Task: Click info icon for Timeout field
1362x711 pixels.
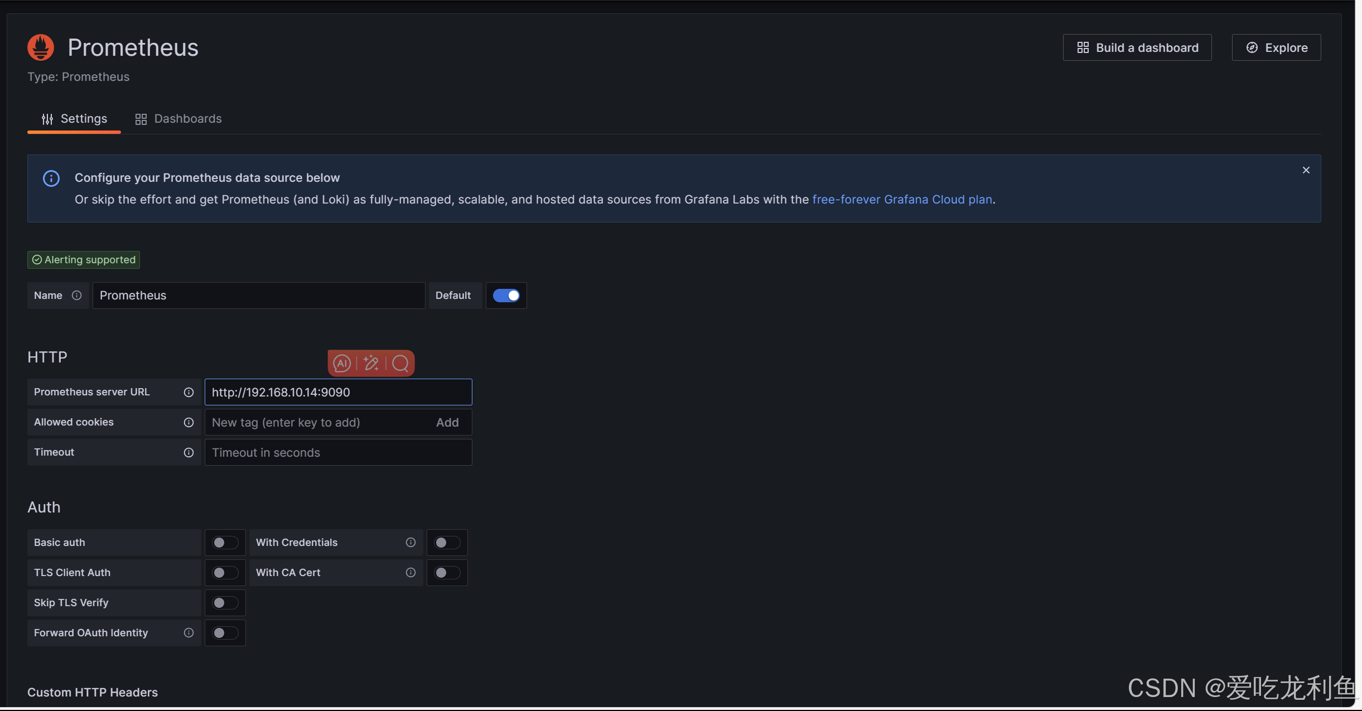Action: pos(189,452)
